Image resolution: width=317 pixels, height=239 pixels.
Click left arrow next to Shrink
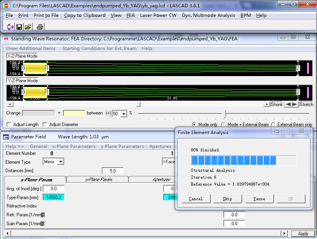pos(289,105)
